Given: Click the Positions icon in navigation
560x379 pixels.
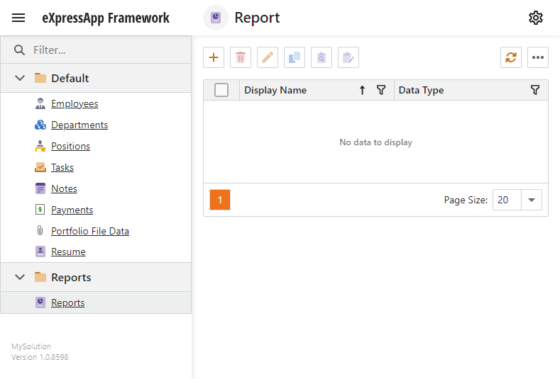Looking at the screenshot, I should pos(40,146).
